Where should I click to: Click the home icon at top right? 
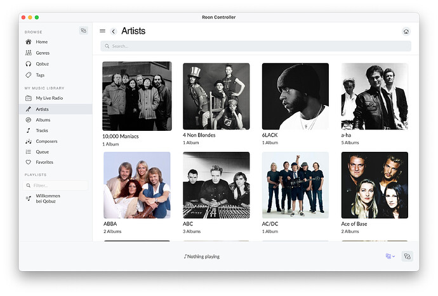point(406,31)
